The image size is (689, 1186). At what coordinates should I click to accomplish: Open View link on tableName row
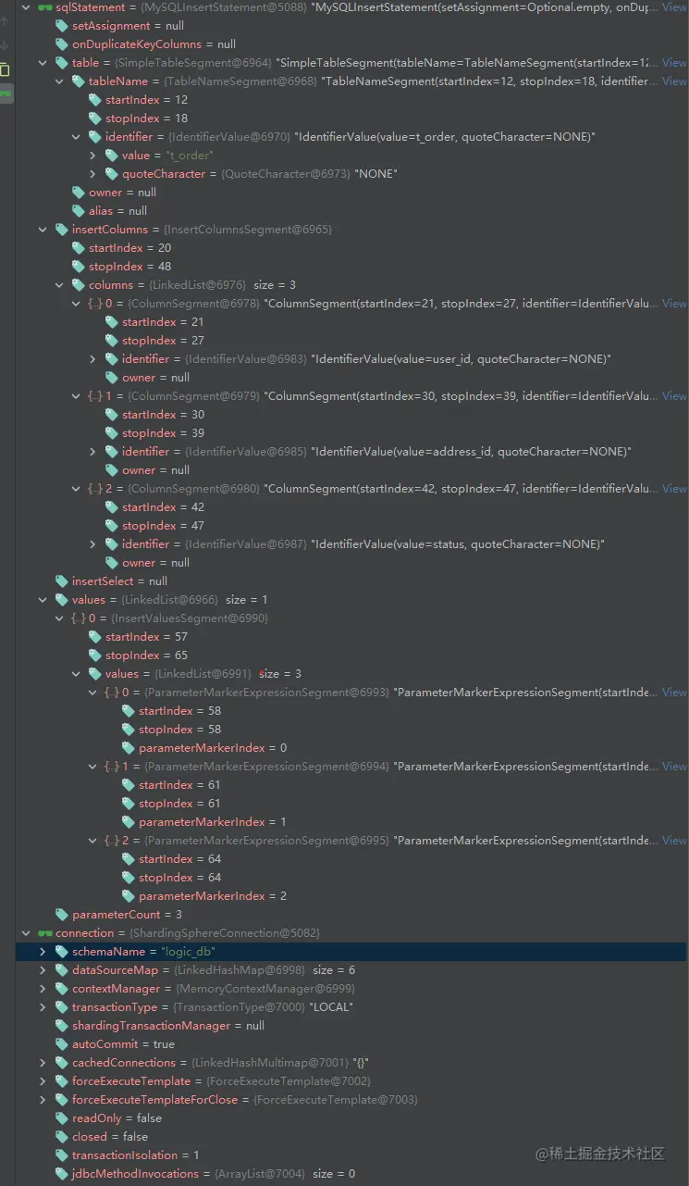pos(674,81)
